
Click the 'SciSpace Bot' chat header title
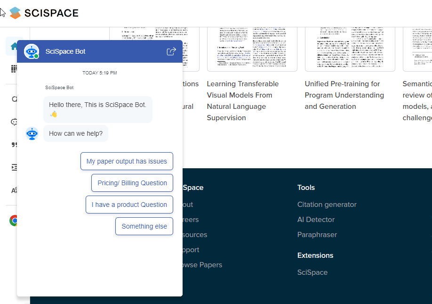[x=65, y=51]
